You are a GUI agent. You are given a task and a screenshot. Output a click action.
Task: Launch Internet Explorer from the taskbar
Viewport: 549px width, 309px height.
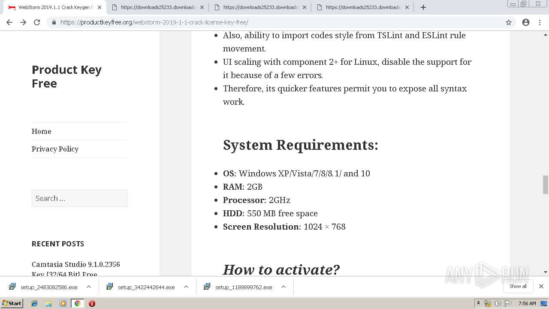(34, 303)
